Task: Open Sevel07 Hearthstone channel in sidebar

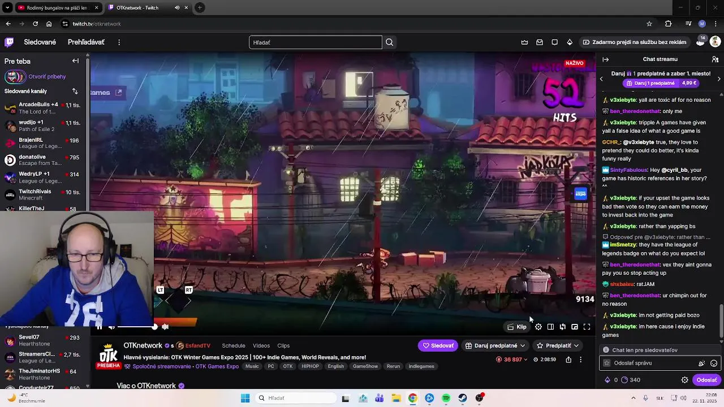Action: (x=44, y=340)
